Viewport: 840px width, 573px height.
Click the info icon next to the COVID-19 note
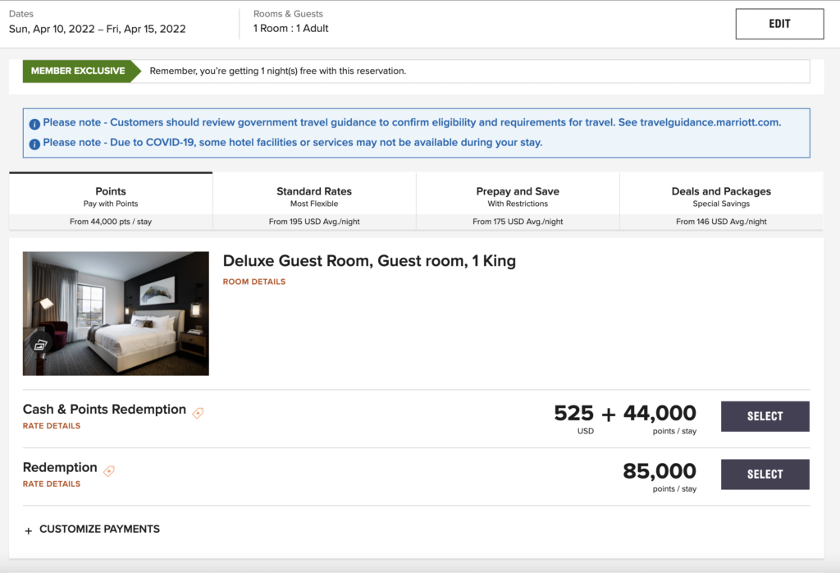pyautogui.click(x=34, y=142)
